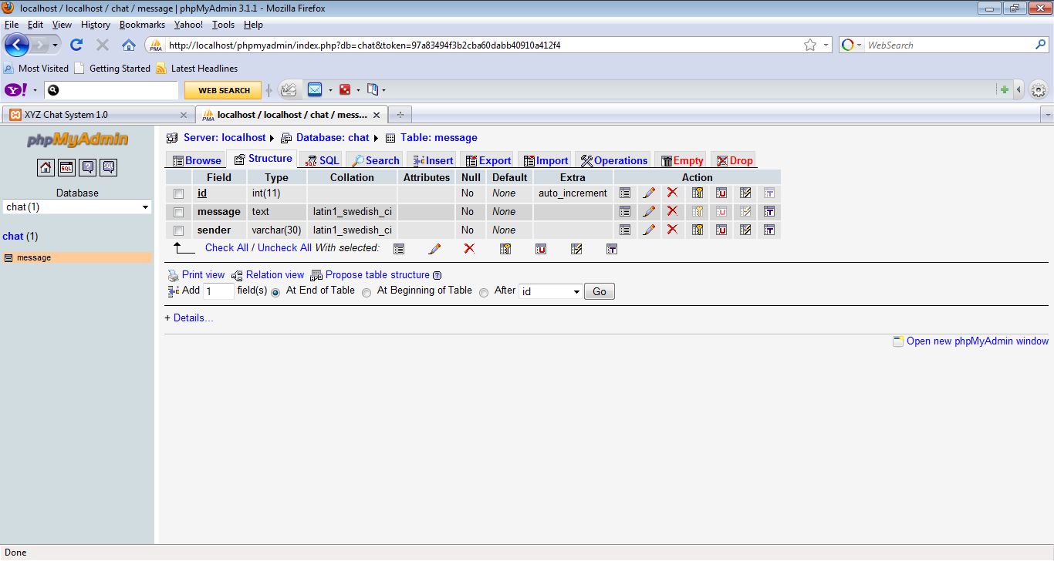
Task: Check the checkbox for the message row
Action: pyautogui.click(x=178, y=211)
